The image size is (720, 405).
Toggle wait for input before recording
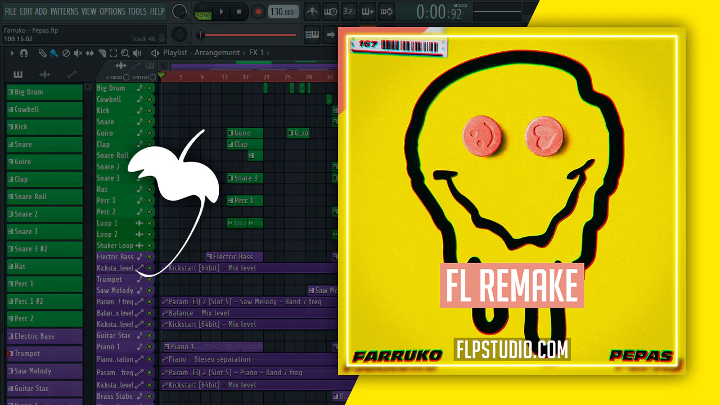[x=331, y=11]
